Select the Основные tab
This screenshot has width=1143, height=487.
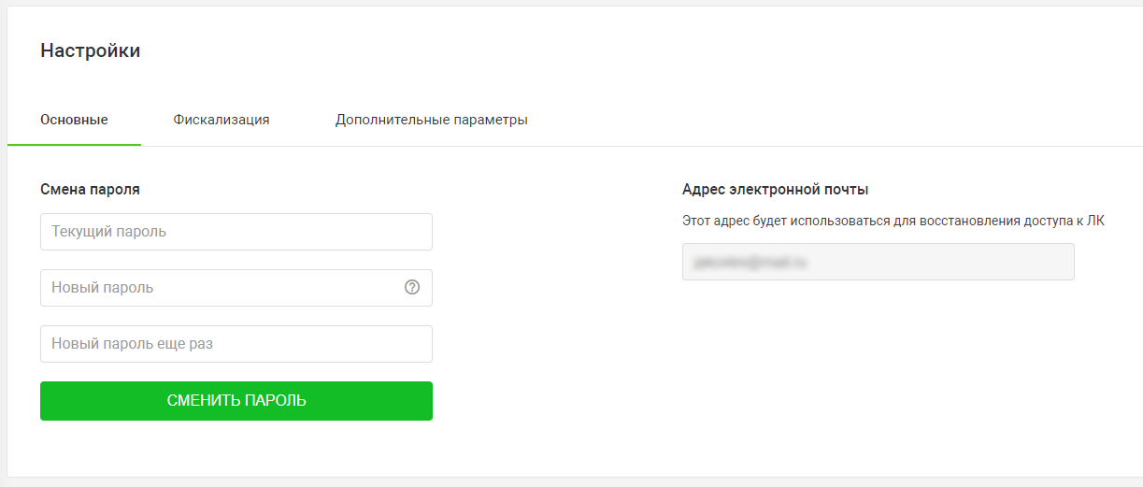(74, 120)
